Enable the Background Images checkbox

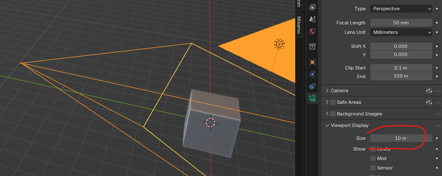333,114
